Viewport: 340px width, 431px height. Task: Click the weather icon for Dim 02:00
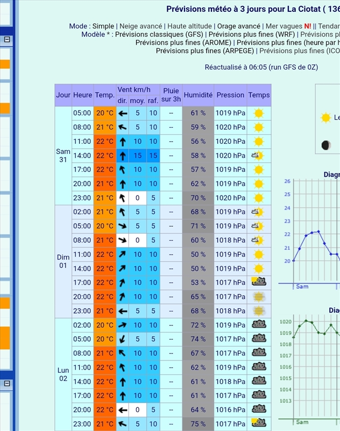pyautogui.click(x=258, y=212)
